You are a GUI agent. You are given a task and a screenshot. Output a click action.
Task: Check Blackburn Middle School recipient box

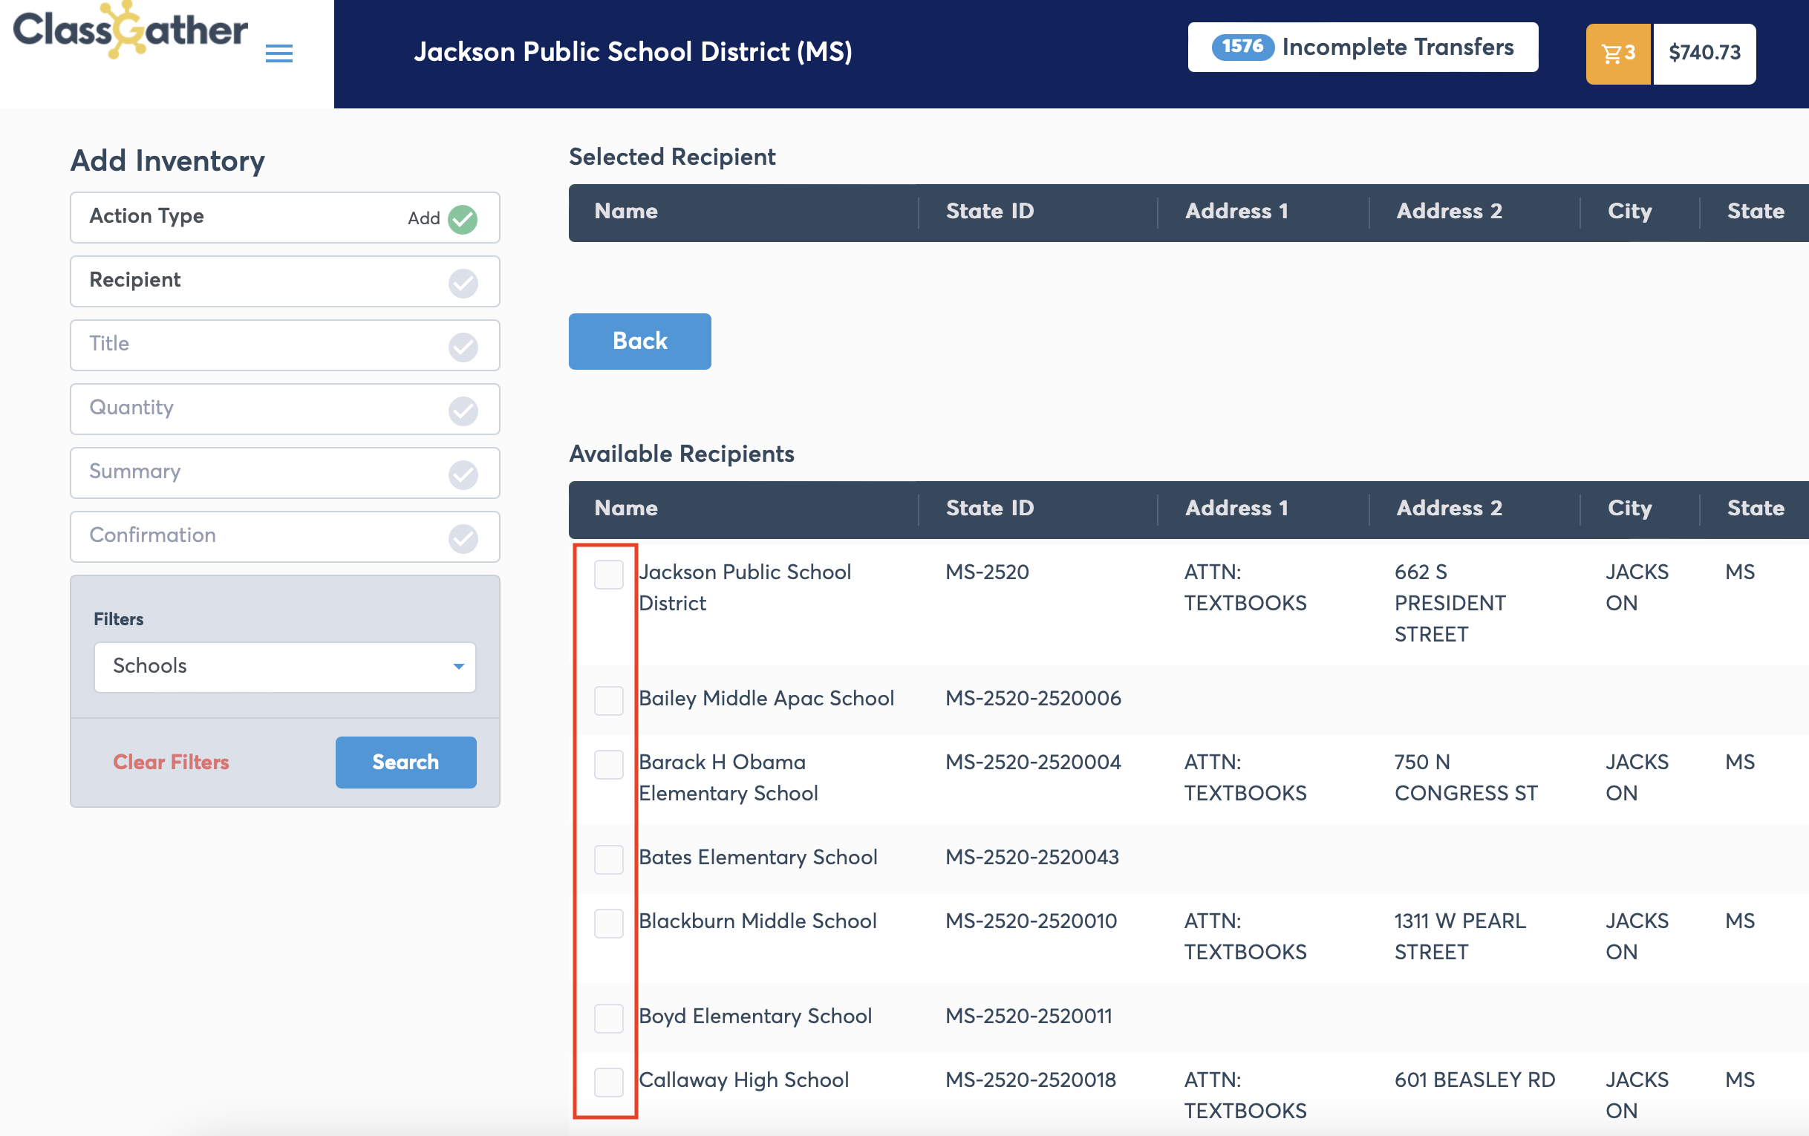pyautogui.click(x=608, y=923)
